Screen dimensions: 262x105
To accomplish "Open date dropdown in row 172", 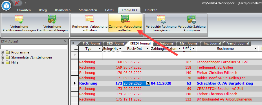I will tap(148, 83).
